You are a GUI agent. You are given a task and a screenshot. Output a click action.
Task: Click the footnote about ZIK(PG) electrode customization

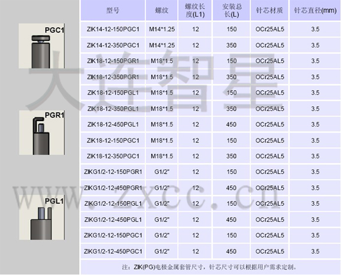click(x=209, y=267)
